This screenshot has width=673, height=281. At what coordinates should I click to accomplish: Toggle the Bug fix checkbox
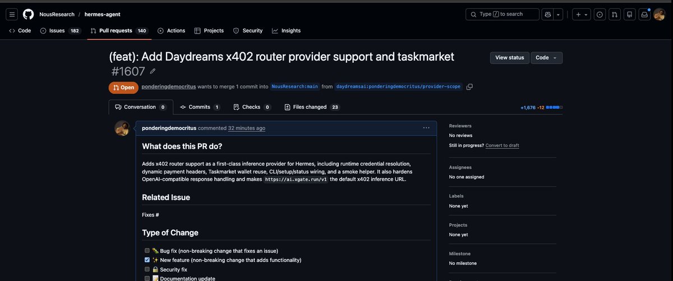click(147, 251)
